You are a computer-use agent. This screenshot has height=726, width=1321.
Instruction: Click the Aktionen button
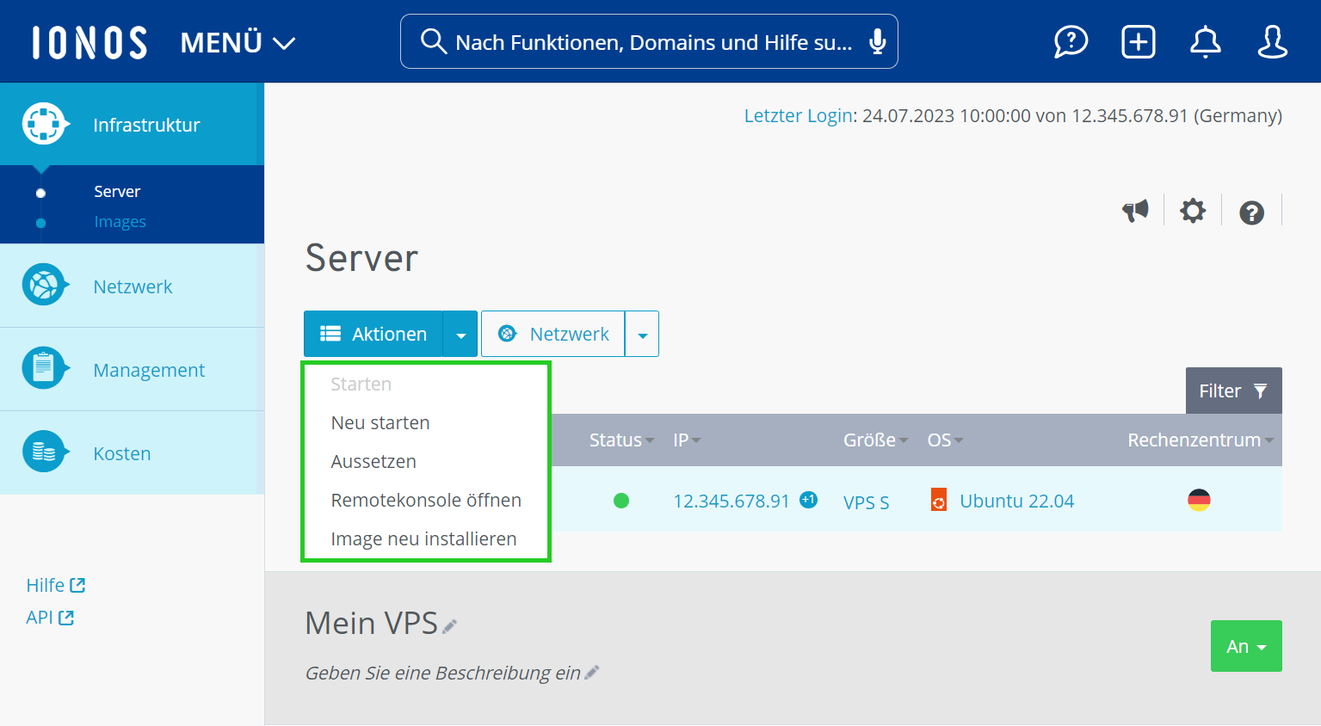(x=373, y=334)
